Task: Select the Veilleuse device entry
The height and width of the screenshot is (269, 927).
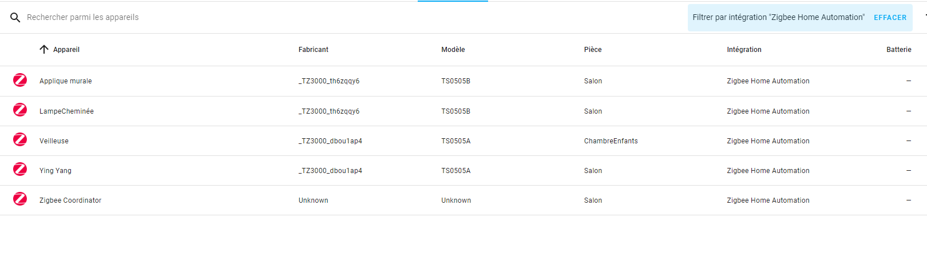Action: coord(54,141)
